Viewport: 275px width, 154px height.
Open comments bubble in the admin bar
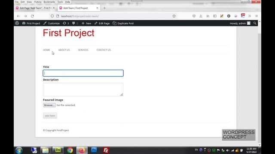[x=75, y=23]
